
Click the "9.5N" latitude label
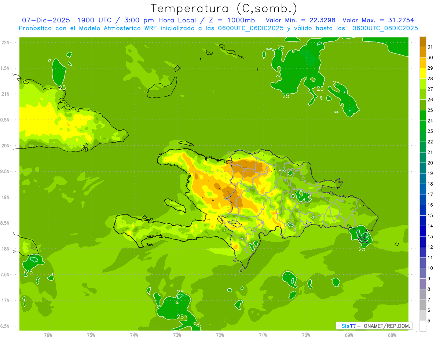click(5, 171)
